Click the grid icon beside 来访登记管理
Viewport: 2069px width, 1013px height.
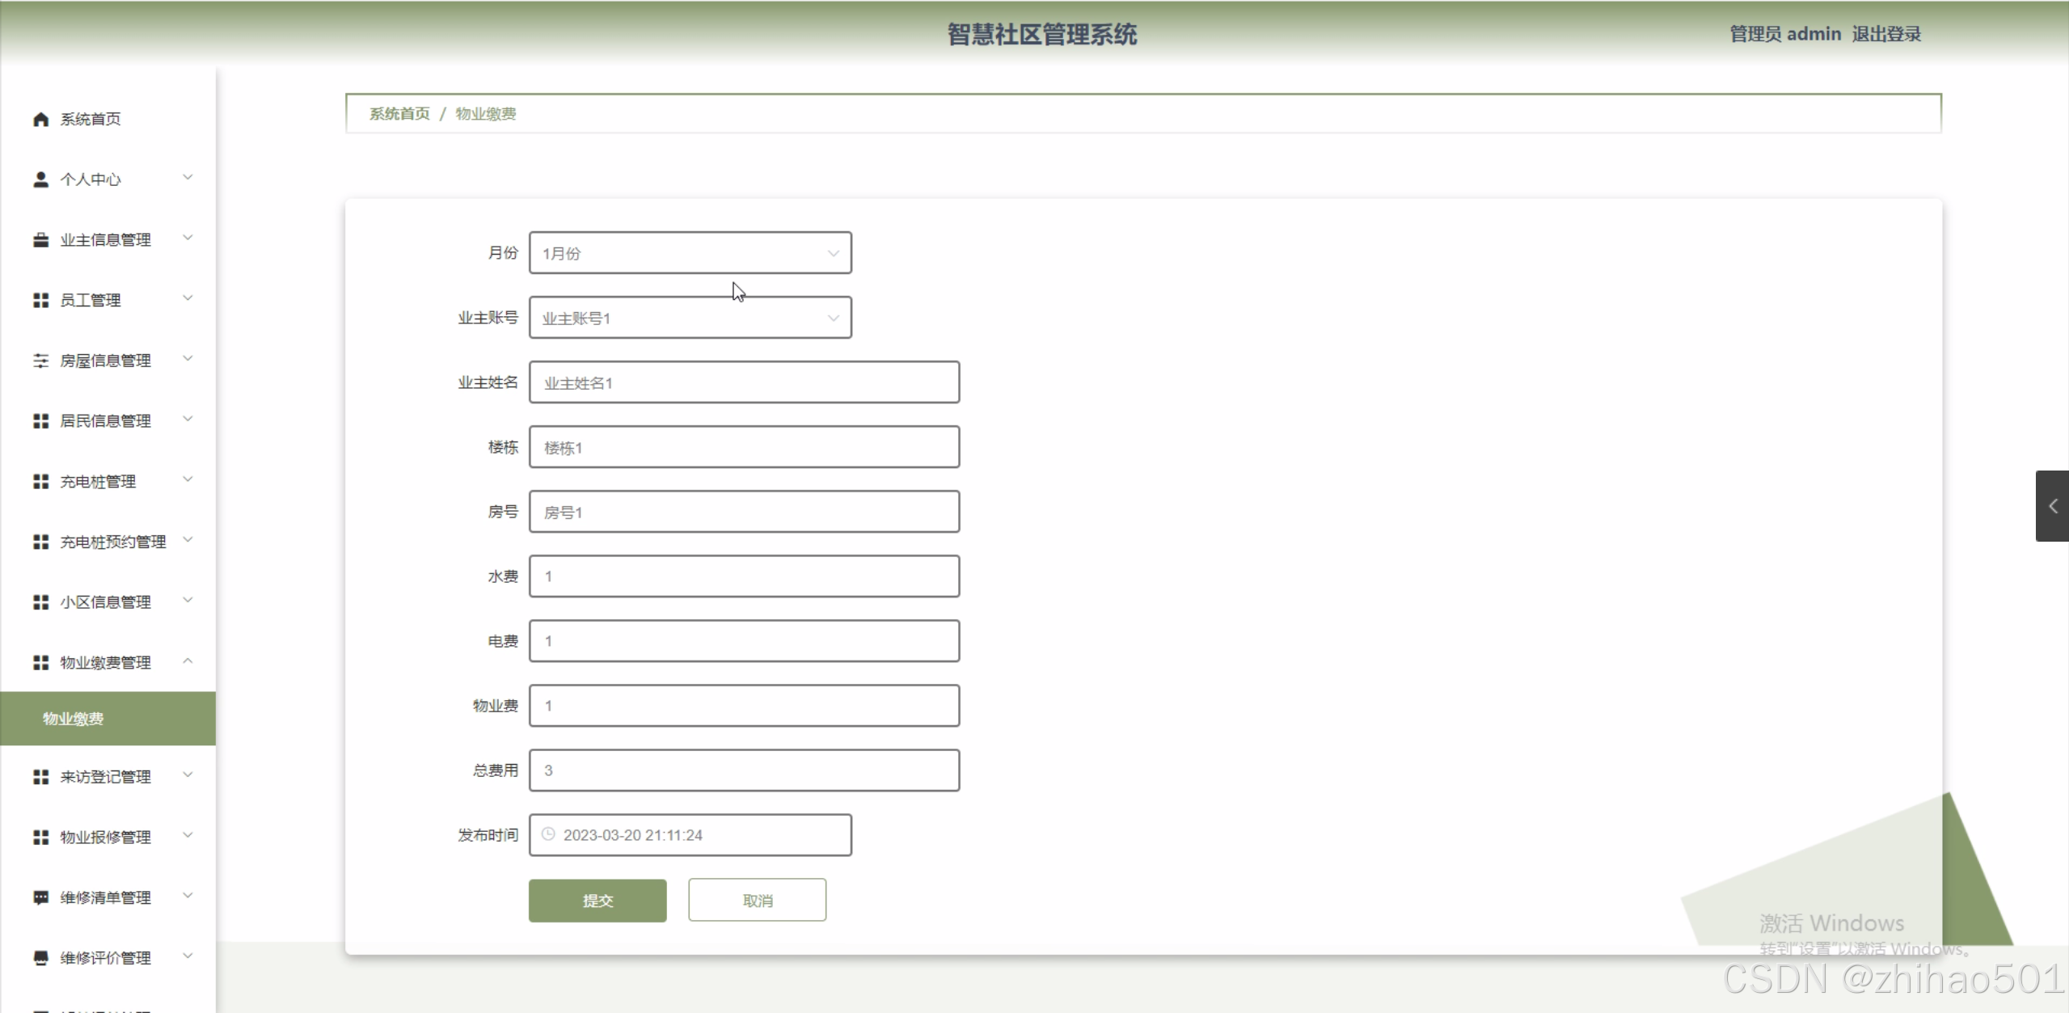(x=40, y=777)
